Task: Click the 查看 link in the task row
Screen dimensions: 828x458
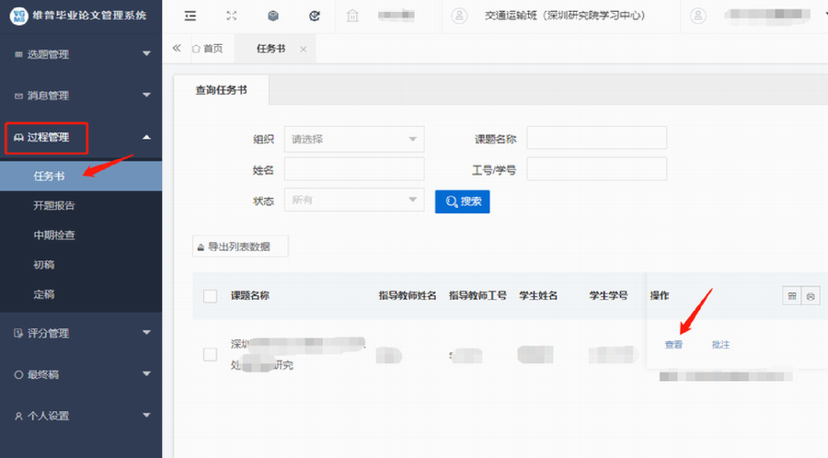Action: pyautogui.click(x=673, y=344)
